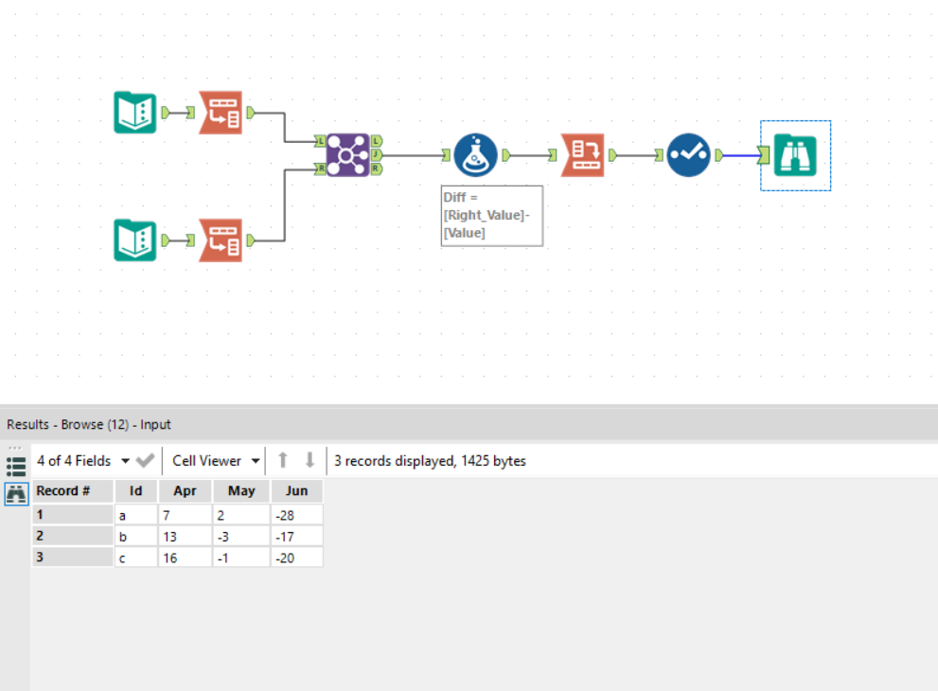This screenshot has height=691, width=938.
Task: Click the Record # column header
Action: 72,490
